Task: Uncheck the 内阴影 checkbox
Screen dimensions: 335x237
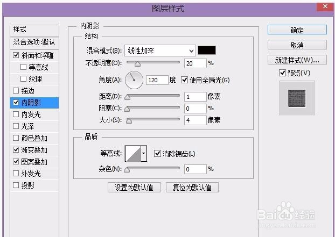Action: pyautogui.click(x=16, y=102)
